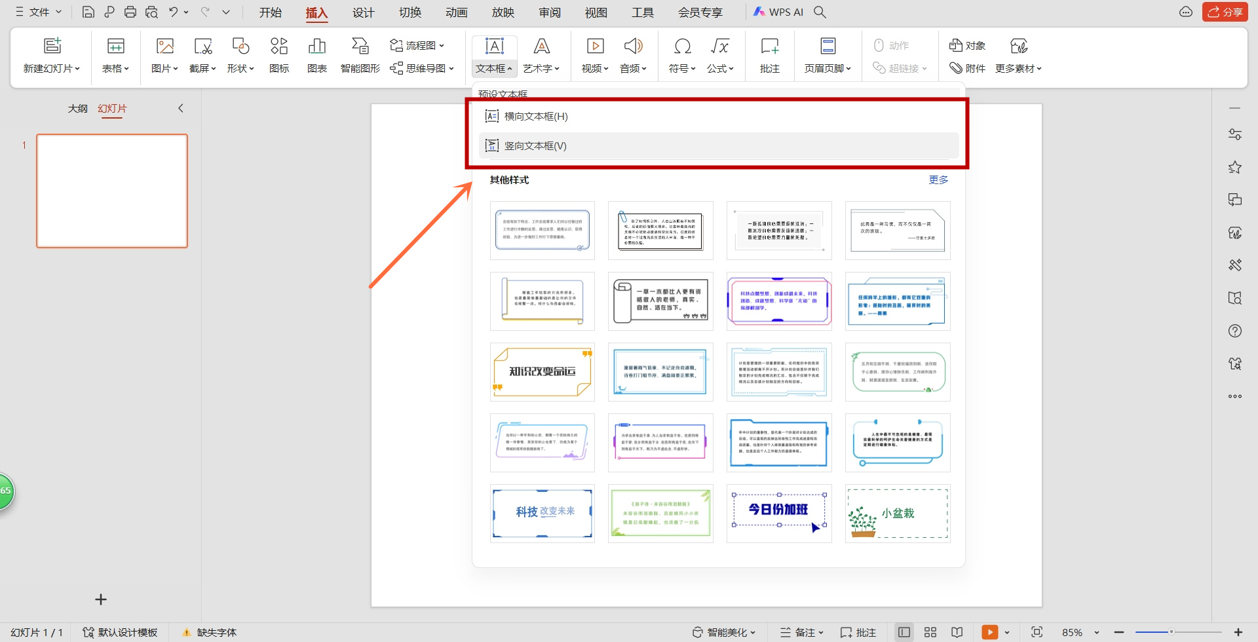Click the print icon in quick toolbar
The width and height of the screenshot is (1258, 642).
point(130,12)
